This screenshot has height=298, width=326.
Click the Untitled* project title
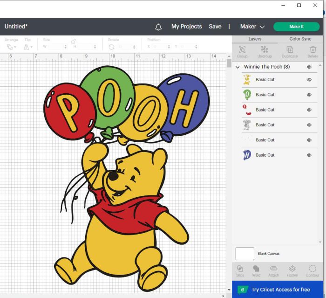(x=16, y=27)
